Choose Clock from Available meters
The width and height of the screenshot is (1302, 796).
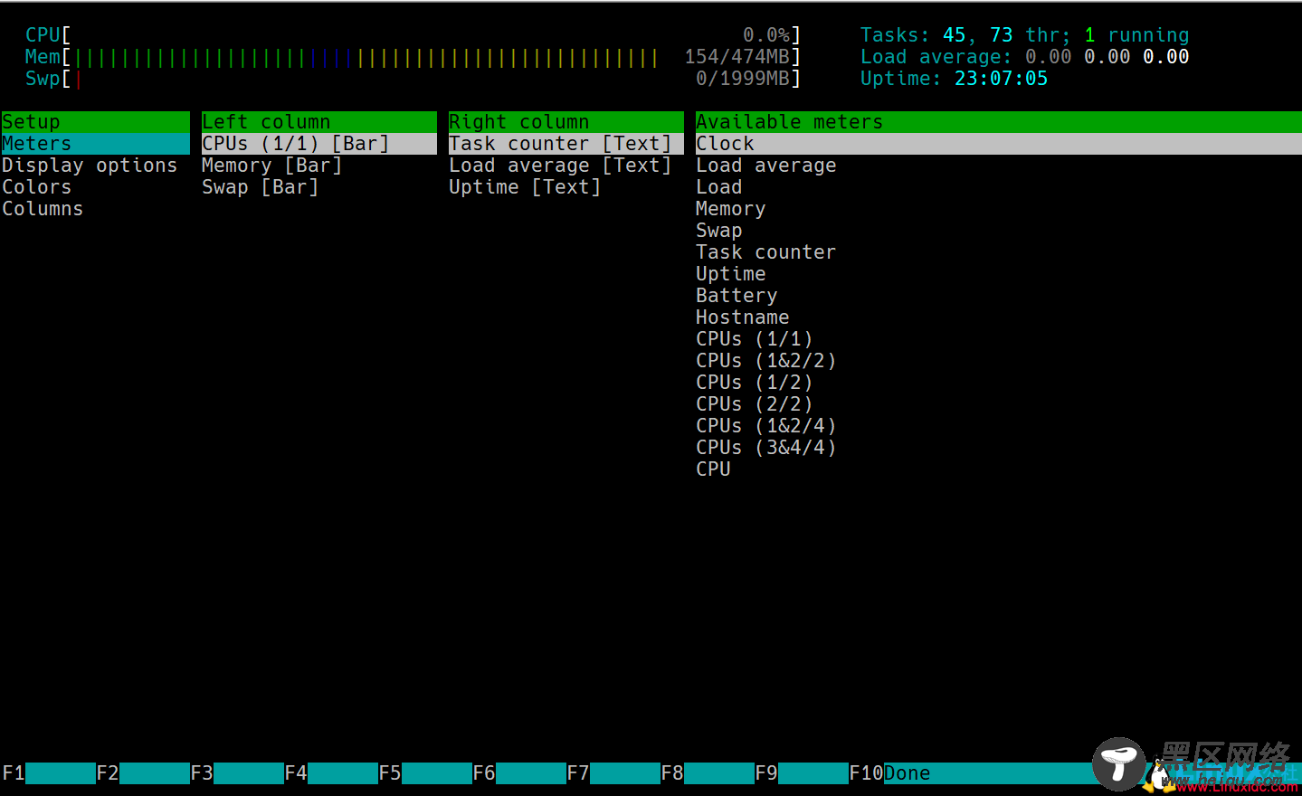999,144
